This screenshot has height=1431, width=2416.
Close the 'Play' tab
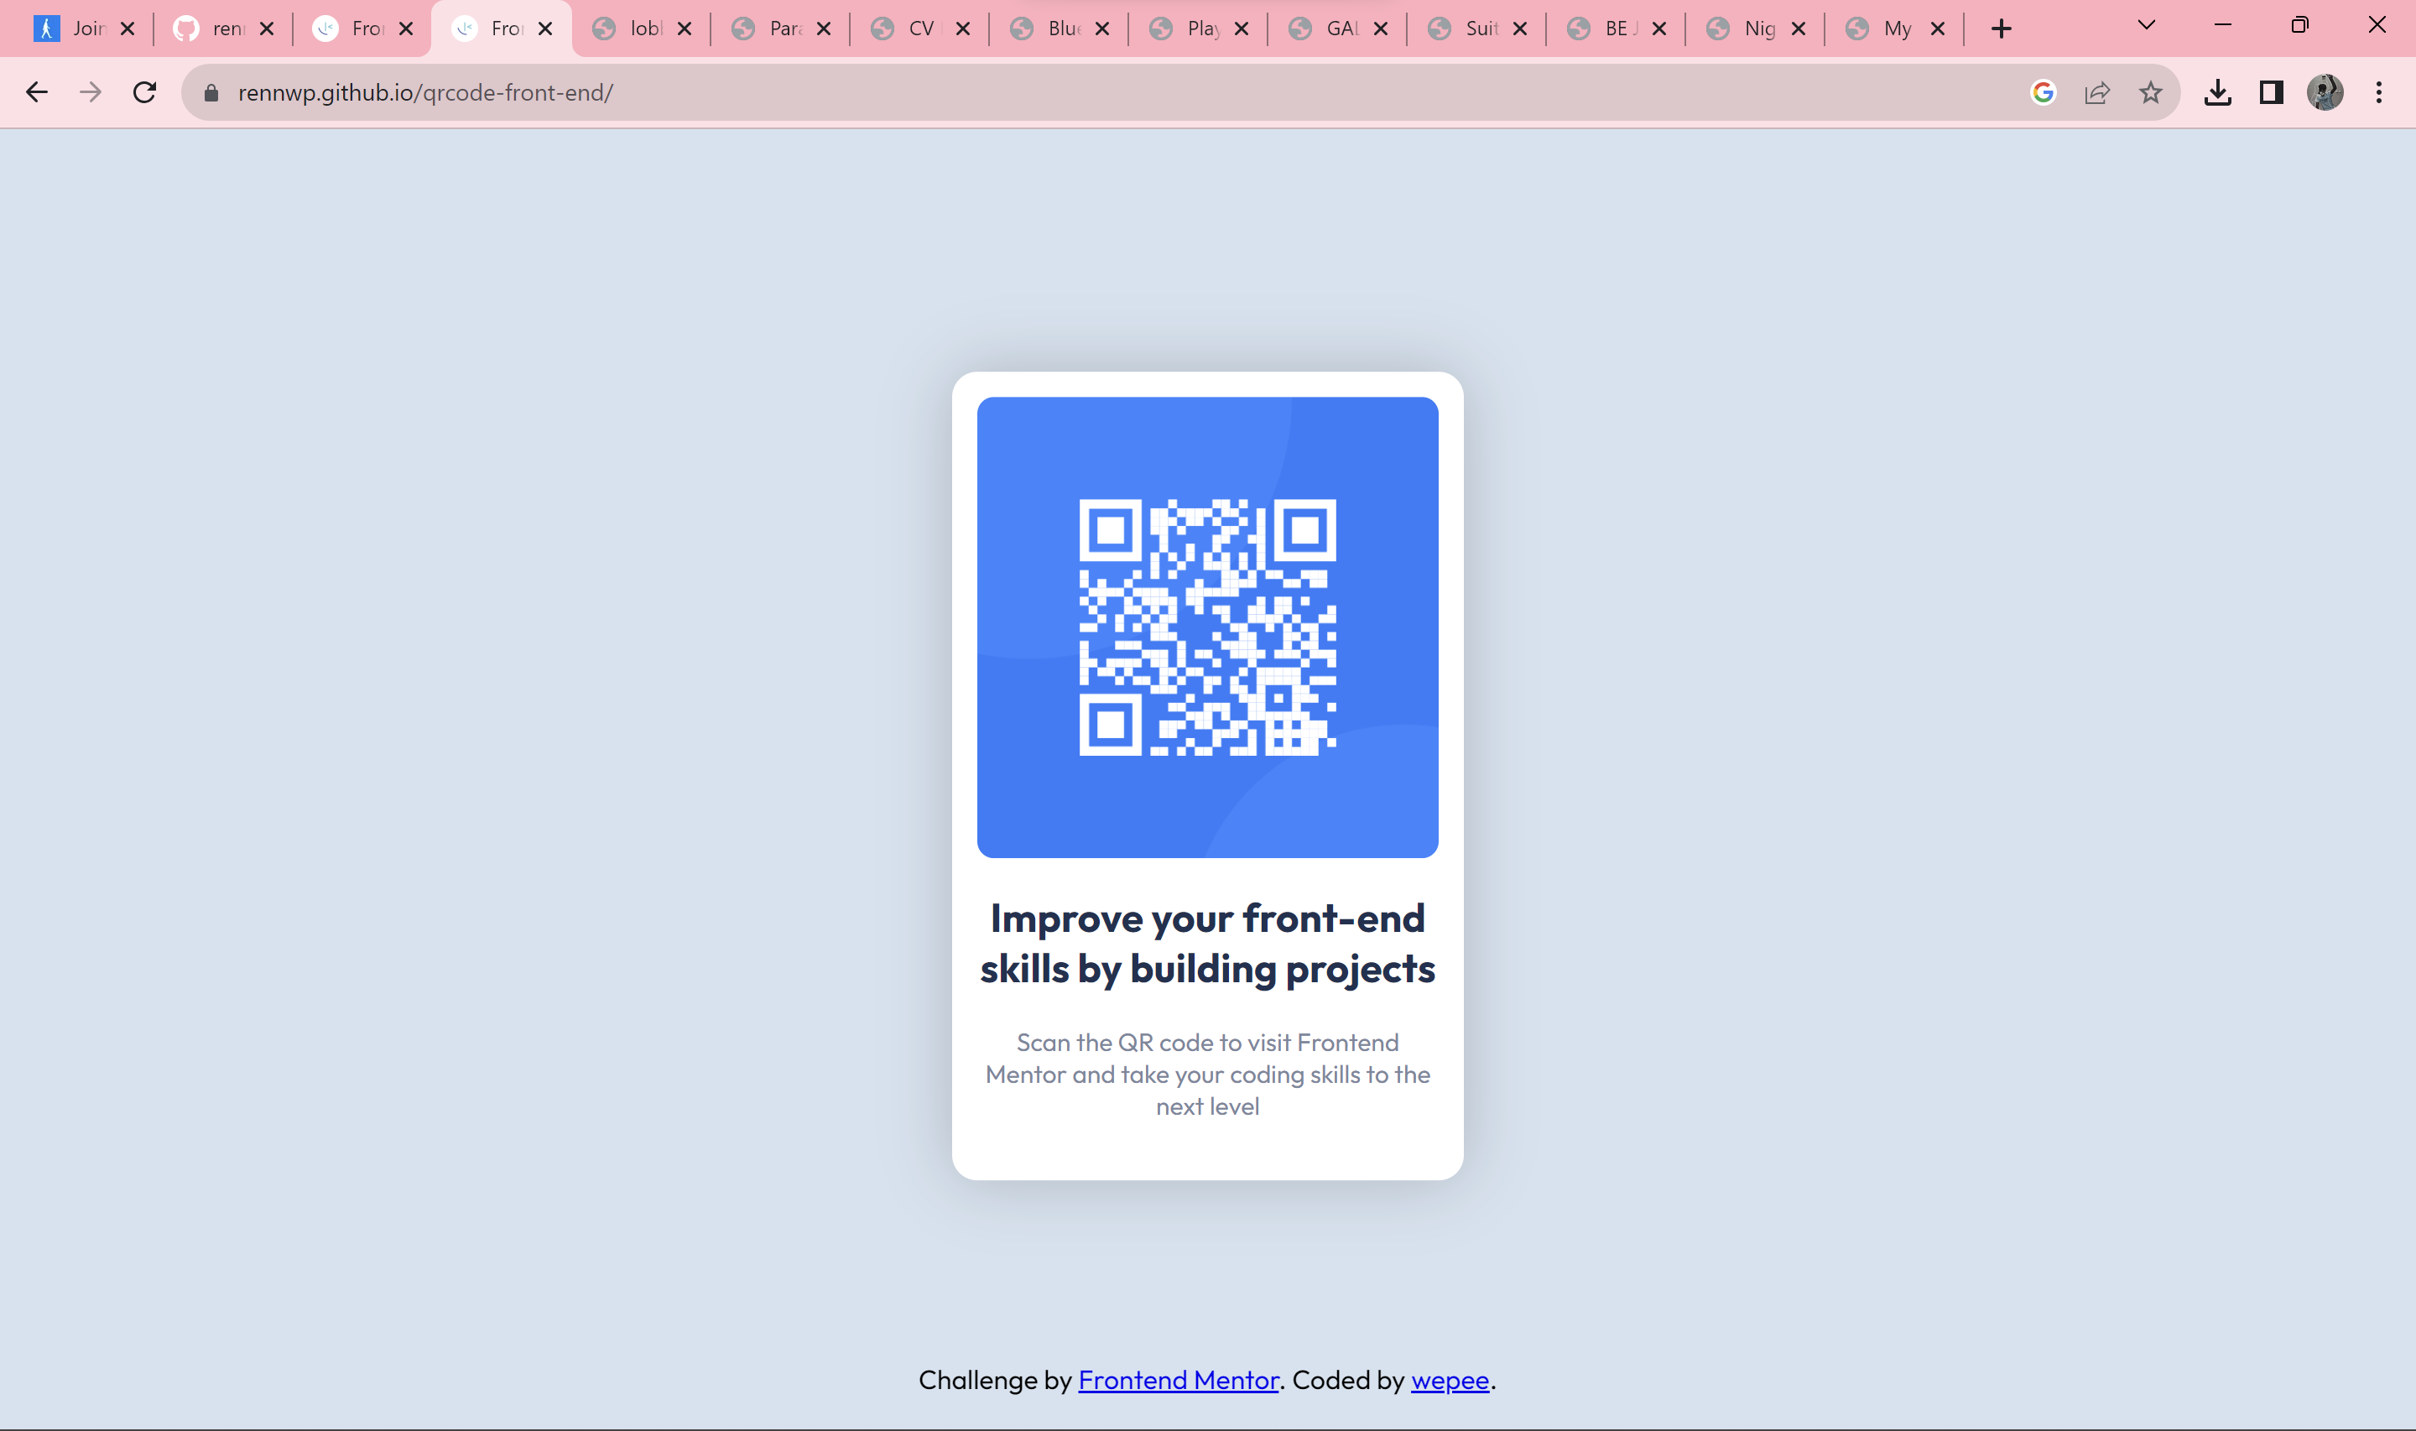(x=1242, y=29)
